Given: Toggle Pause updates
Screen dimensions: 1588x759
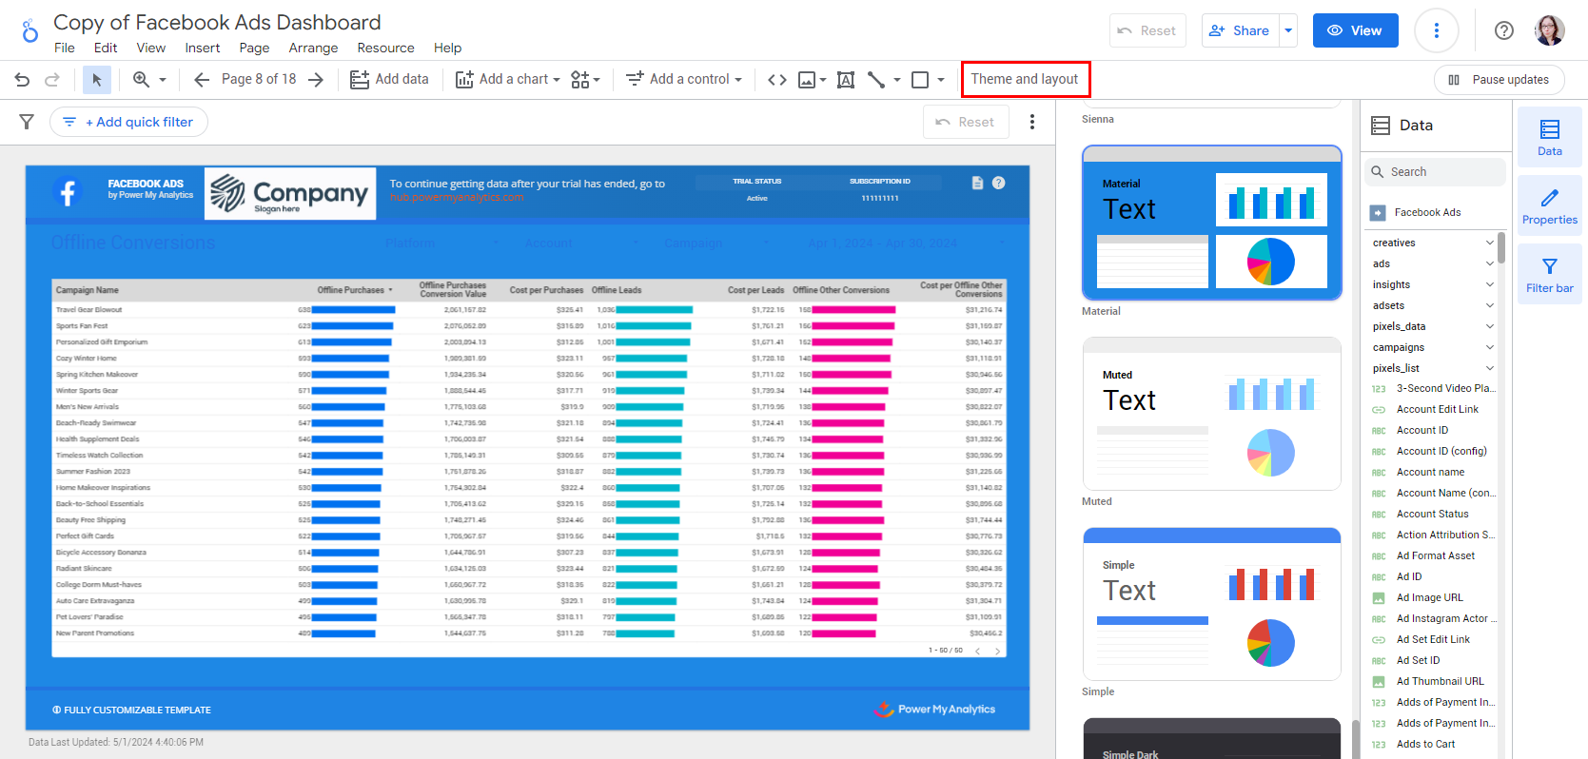Looking at the screenshot, I should point(1499,80).
